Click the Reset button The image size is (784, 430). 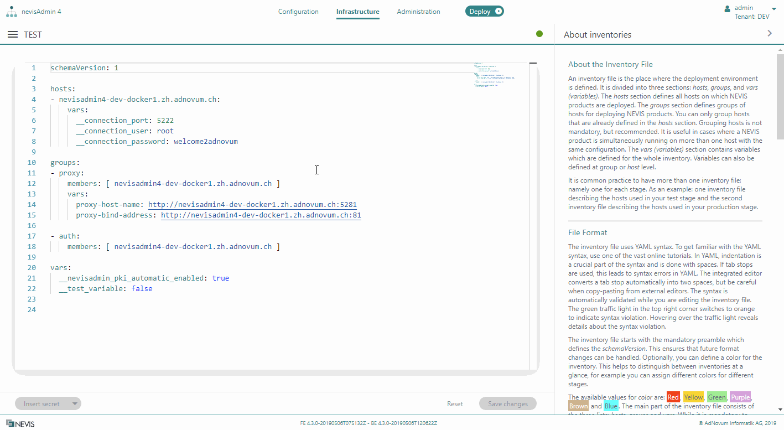tap(455, 404)
